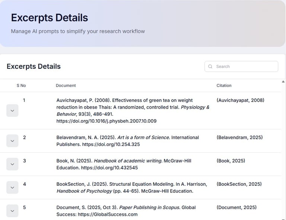Click the search magnifier icon
Image resolution: width=286 pixels, height=220 pixels.
211,67
